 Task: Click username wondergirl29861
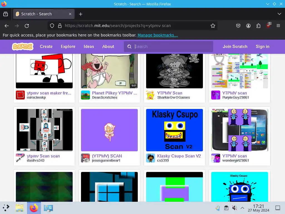coord(235,160)
